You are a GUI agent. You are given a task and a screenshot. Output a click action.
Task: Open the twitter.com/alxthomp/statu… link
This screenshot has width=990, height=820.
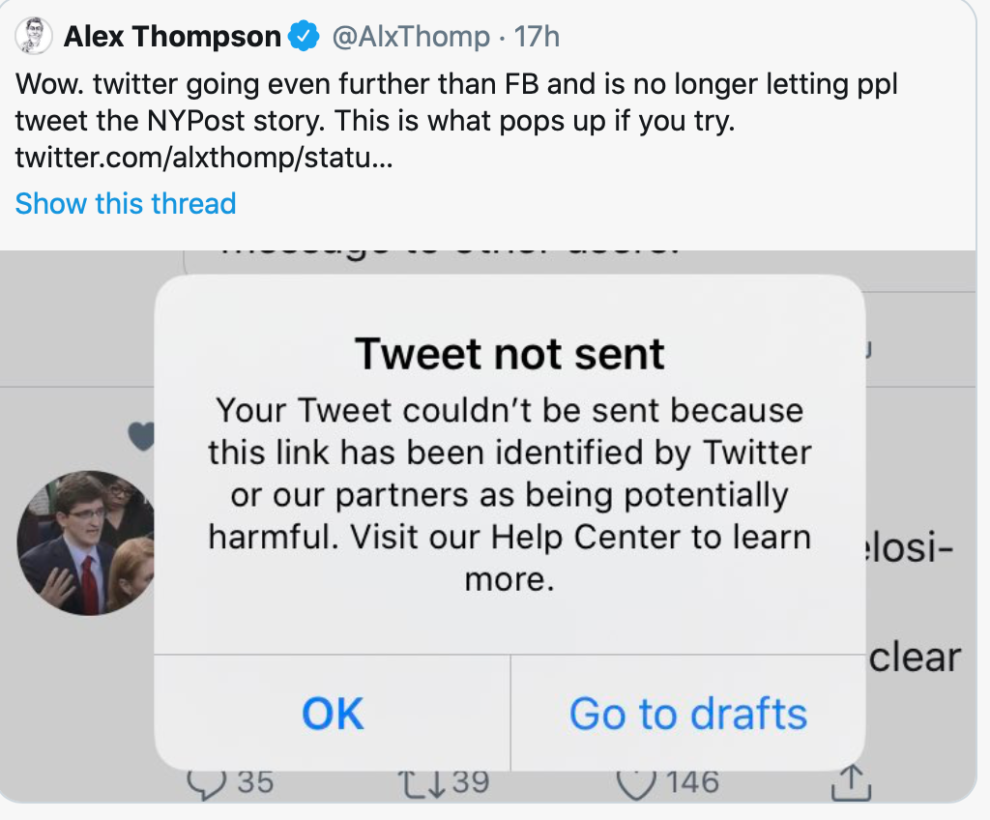coord(204,157)
